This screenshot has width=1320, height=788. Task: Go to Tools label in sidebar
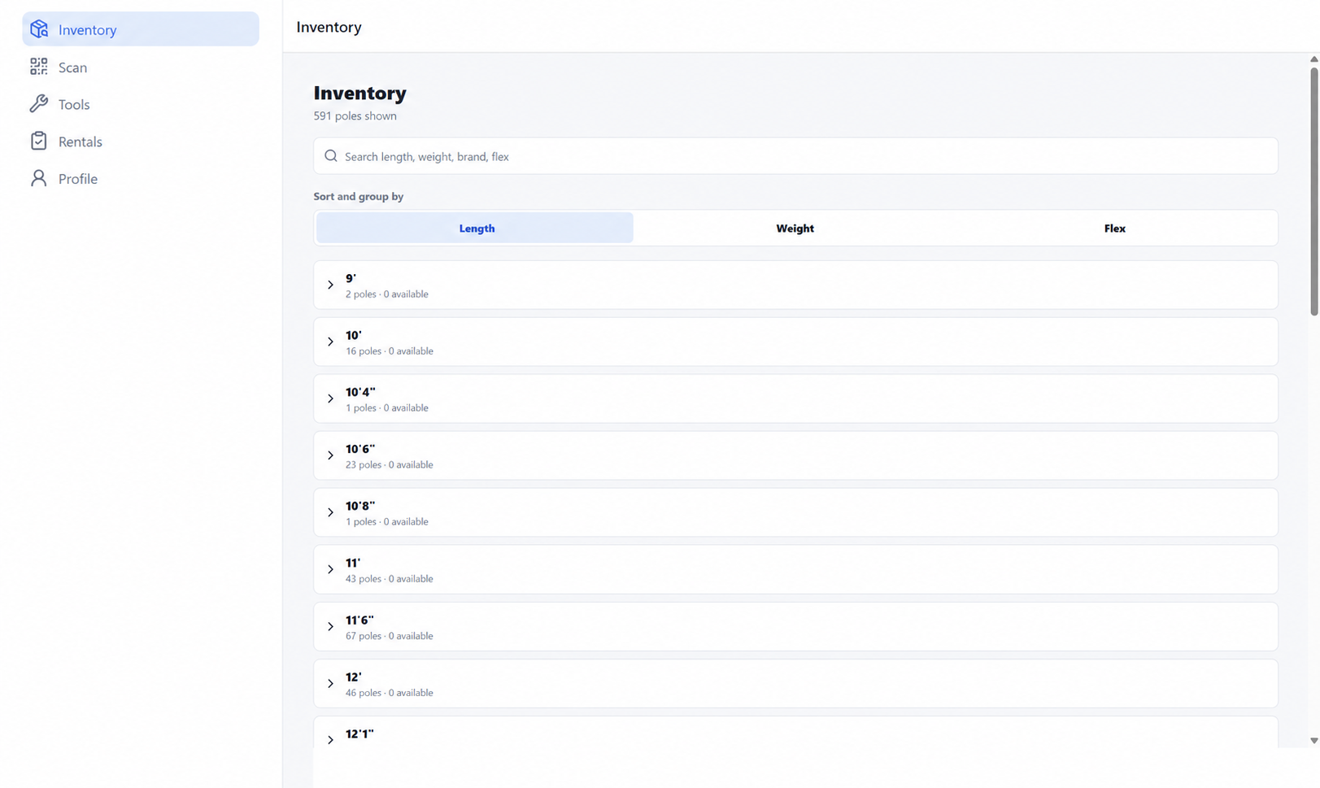click(x=74, y=105)
